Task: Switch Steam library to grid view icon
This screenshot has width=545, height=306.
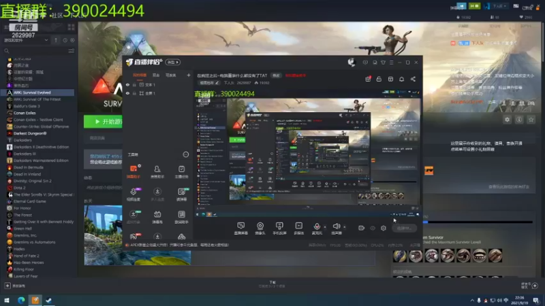Action: pyautogui.click(x=72, y=27)
